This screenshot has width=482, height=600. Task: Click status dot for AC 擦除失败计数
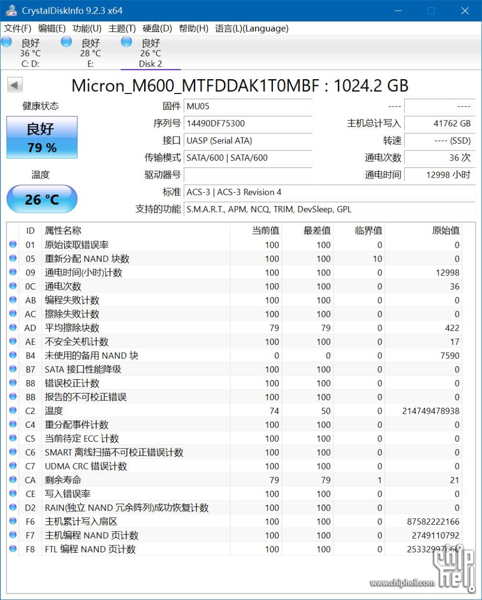coord(13,313)
